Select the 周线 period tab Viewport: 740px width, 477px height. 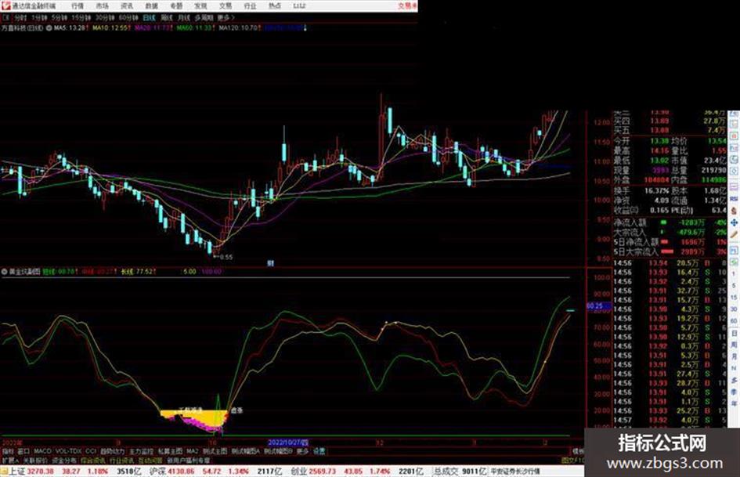167,18
